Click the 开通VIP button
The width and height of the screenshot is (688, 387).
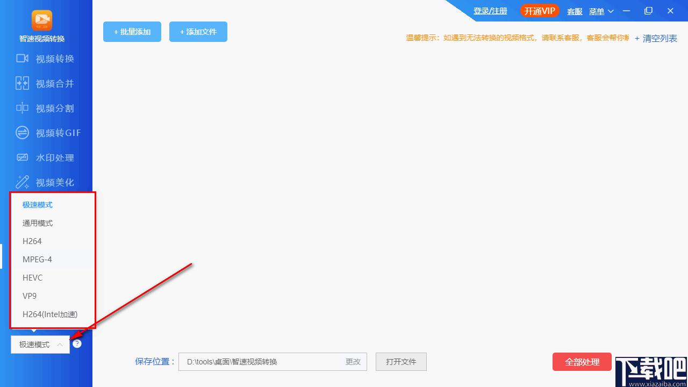pos(540,11)
